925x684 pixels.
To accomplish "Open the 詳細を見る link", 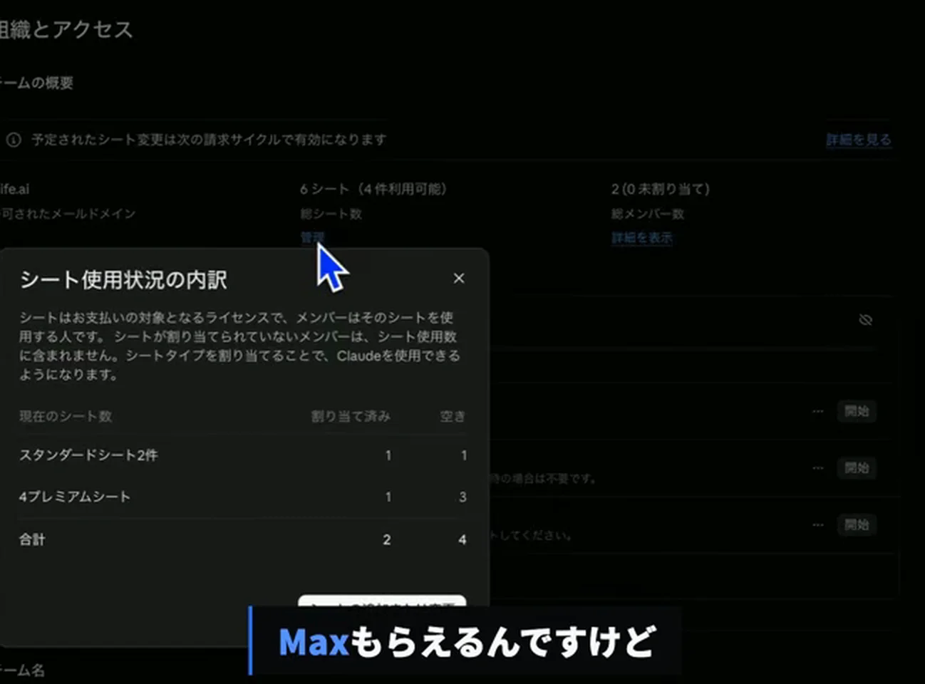I will tap(859, 140).
